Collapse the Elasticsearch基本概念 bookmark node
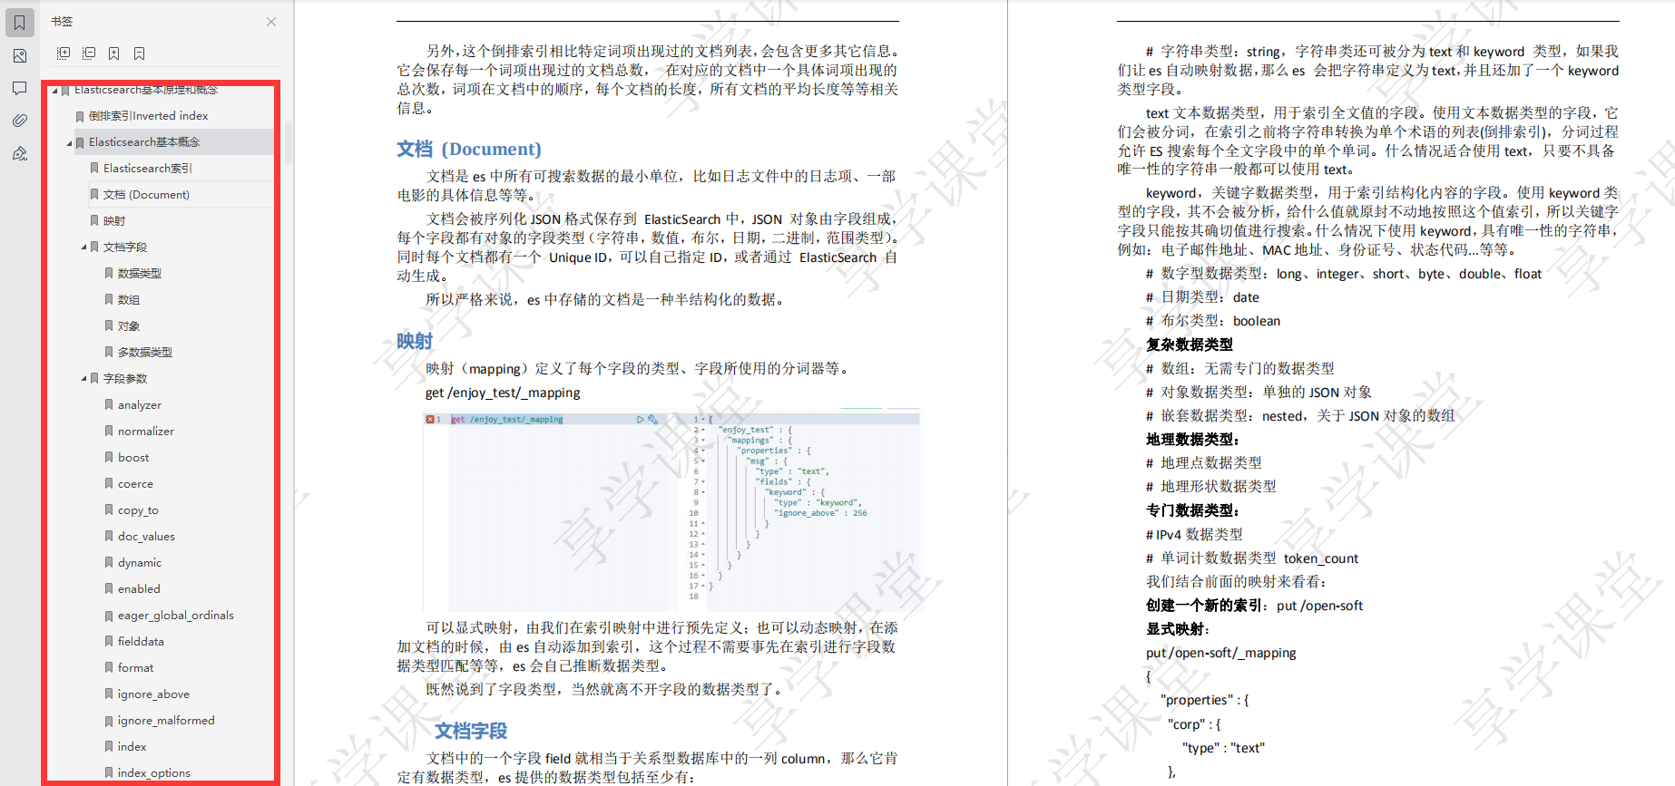 coord(69,142)
